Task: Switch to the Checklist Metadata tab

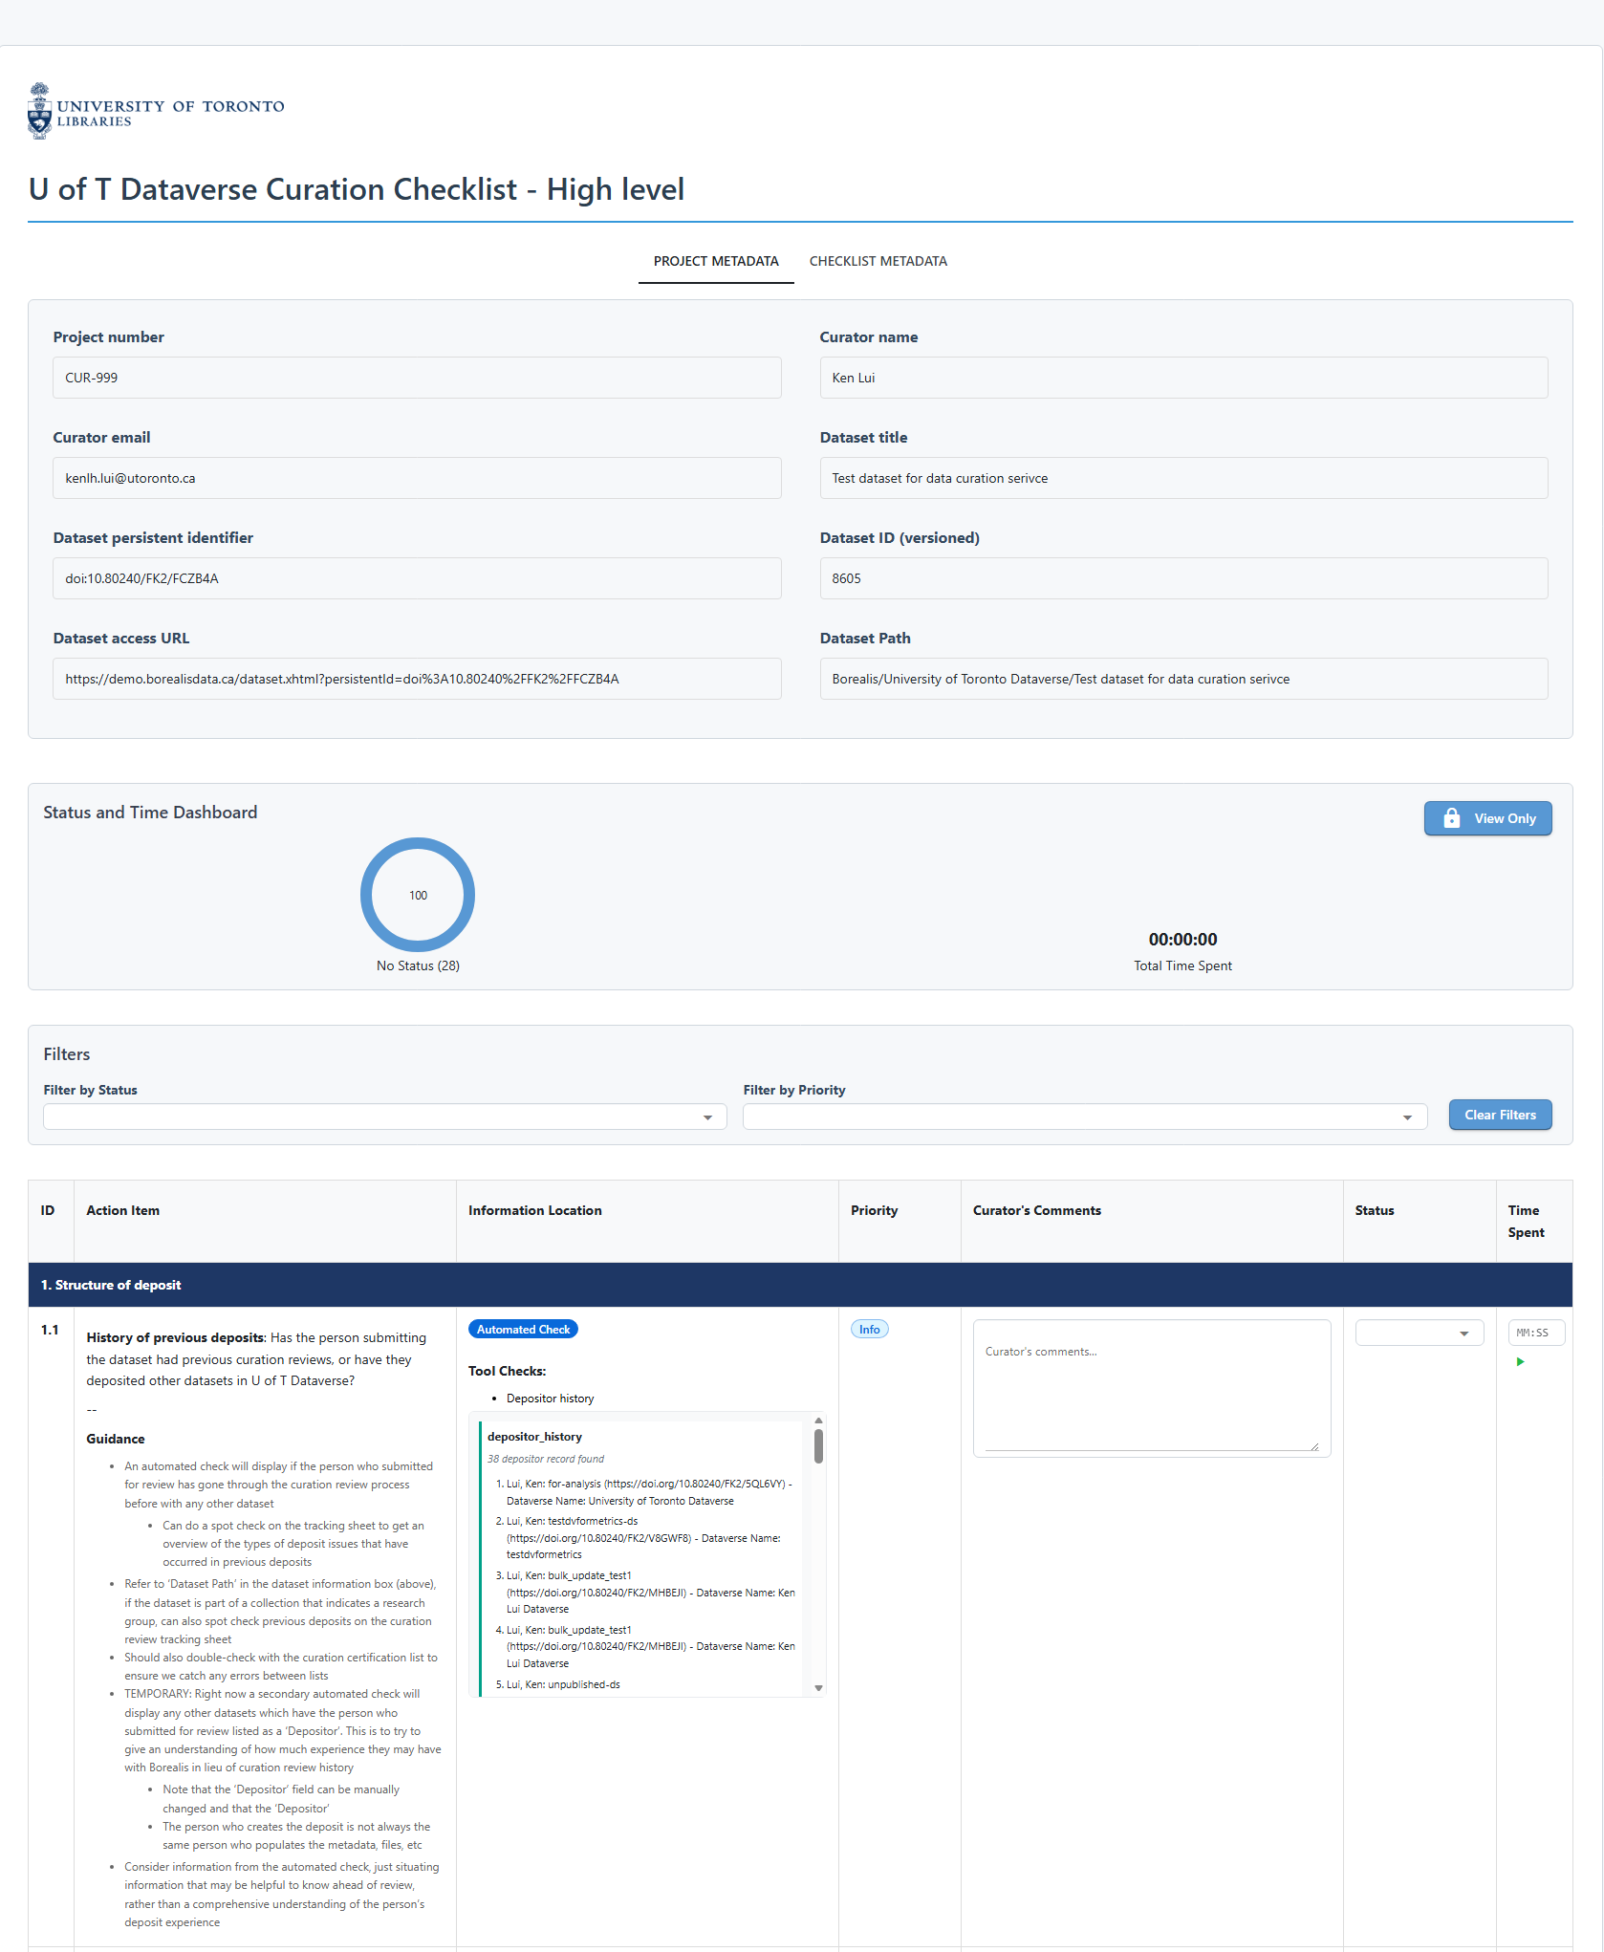Action: [878, 261]
